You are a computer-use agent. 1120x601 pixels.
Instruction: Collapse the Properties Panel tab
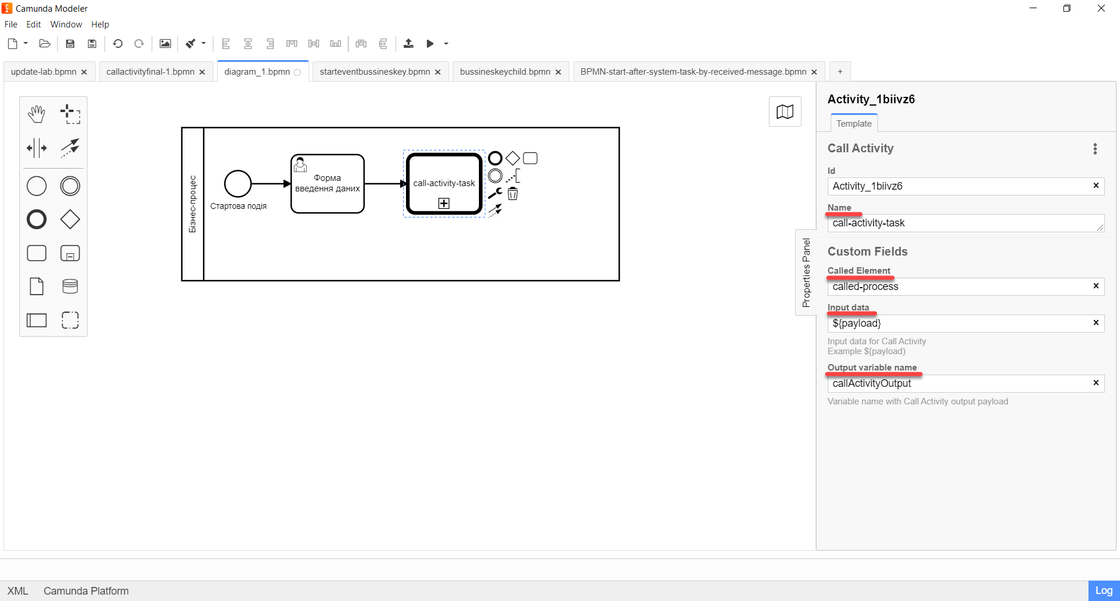point(806,272)
